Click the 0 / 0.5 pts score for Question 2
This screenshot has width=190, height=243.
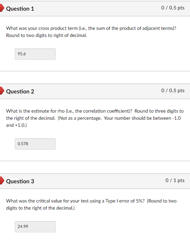tap(173, 90)
